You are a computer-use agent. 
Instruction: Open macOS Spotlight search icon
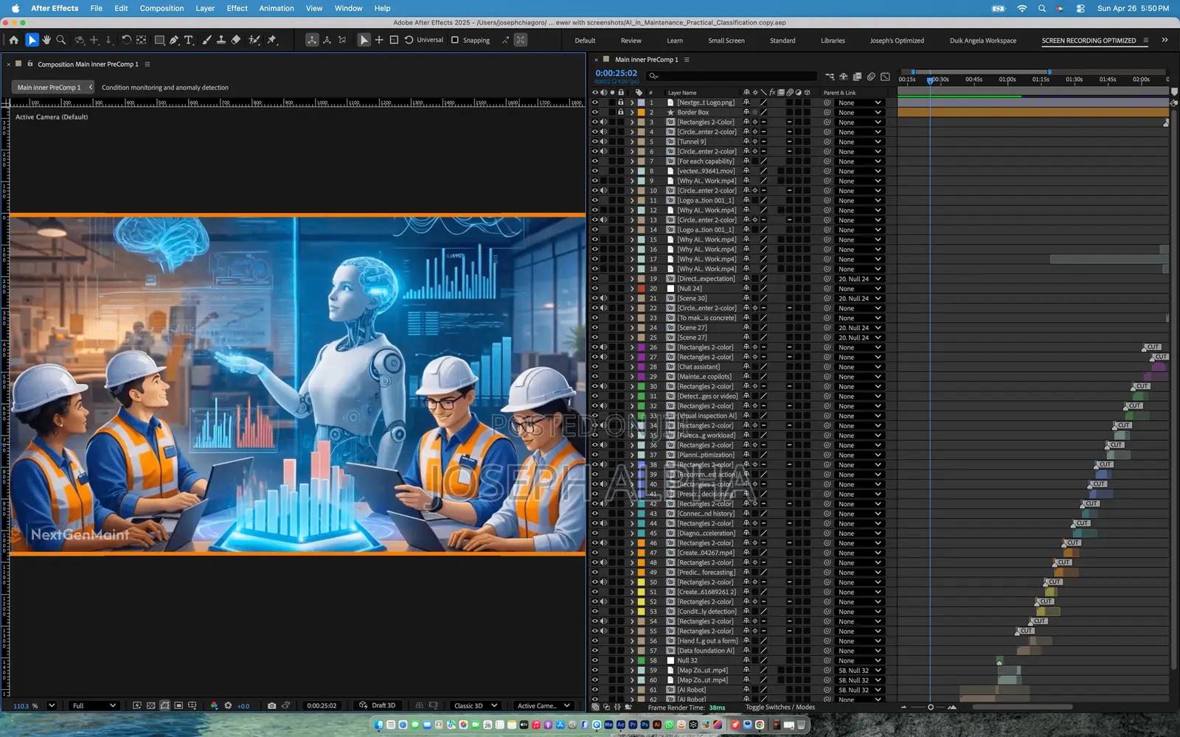(1041, 8)
